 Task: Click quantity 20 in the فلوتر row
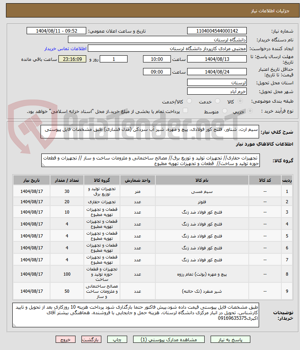(x=67, y=202)
